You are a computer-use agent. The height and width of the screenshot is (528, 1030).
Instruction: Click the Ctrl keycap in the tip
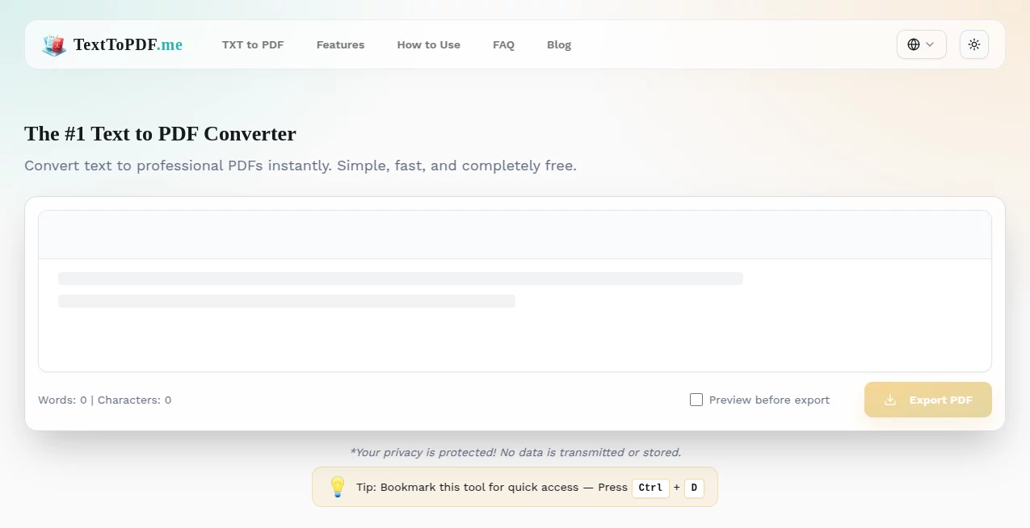point(650,487)
